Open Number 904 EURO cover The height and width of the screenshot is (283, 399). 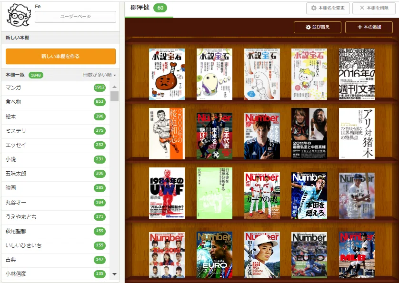tap(309, 255)
